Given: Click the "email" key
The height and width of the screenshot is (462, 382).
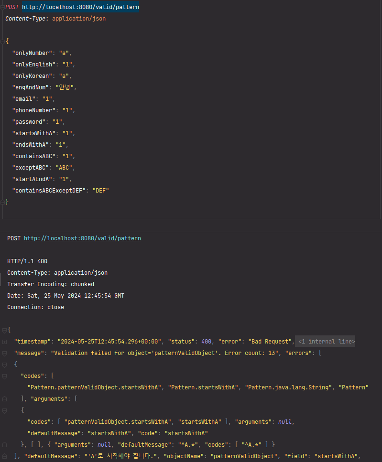Looking at the screenshot, I should click(23, 99).
